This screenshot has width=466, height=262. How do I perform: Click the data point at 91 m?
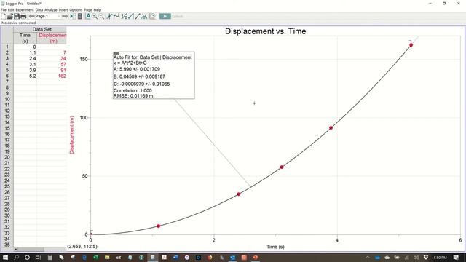coord(331,128)
